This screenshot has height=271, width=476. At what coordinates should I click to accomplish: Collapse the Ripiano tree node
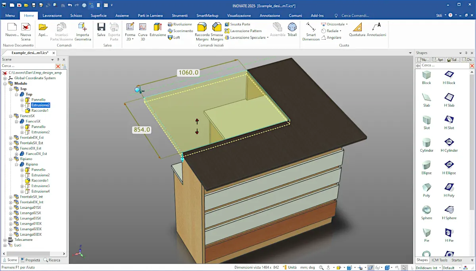(11, 159)
